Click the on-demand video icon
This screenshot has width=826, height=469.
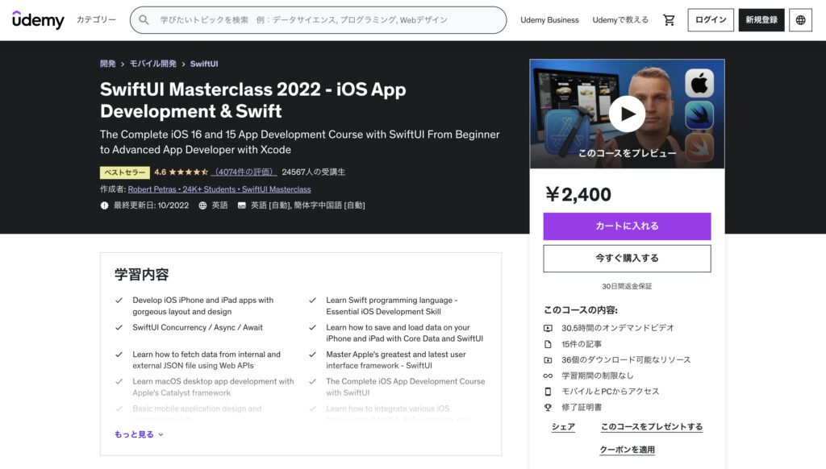548,328
